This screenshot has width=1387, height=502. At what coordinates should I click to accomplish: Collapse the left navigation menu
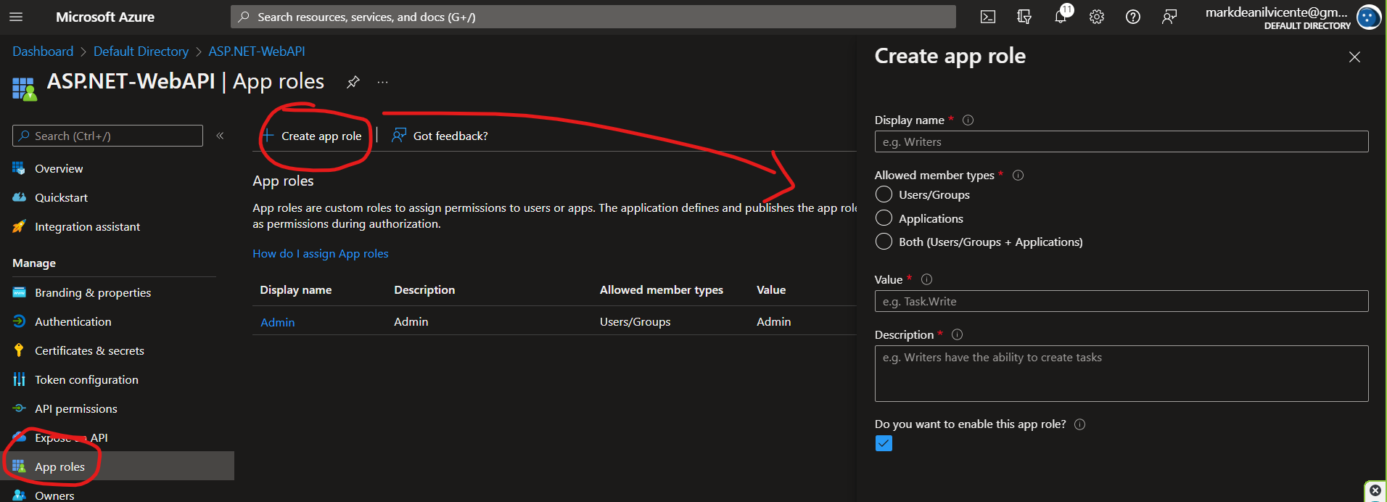pyautogui.click(x=220, y=136)
